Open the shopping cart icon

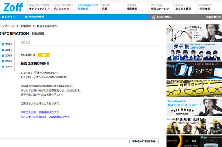coord(153,17)
